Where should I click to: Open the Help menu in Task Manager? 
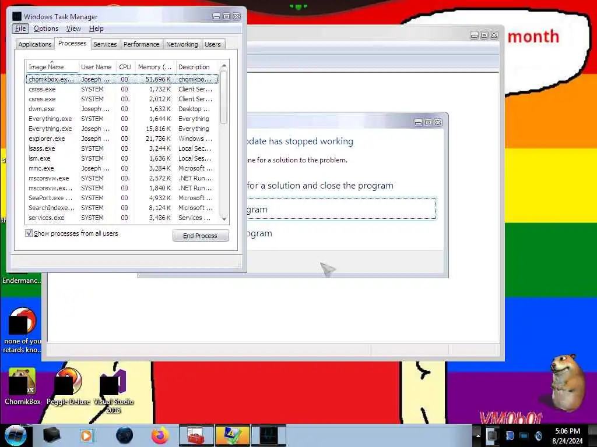pyautogui.click(x=96, y=29)
